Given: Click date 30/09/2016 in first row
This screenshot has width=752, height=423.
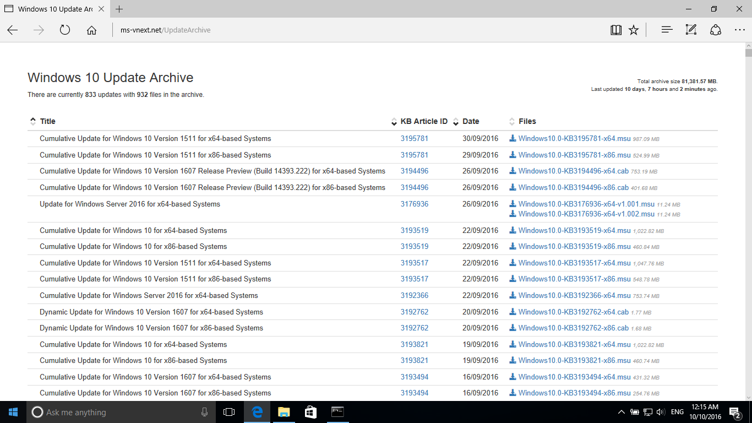Looking at the screenshot, I should click(480, 139).
